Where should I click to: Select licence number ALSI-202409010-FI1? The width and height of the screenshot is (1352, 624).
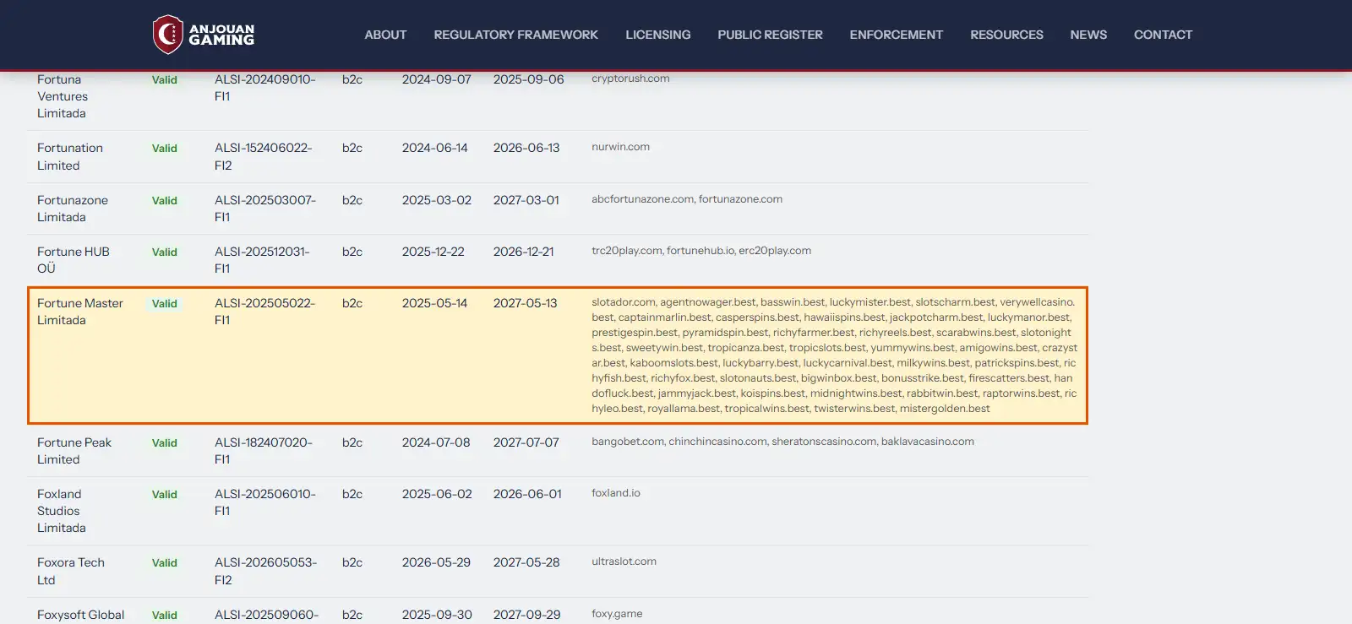[x=265, y=88]
